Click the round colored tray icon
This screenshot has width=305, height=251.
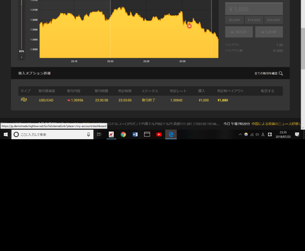tap(246, 134)
